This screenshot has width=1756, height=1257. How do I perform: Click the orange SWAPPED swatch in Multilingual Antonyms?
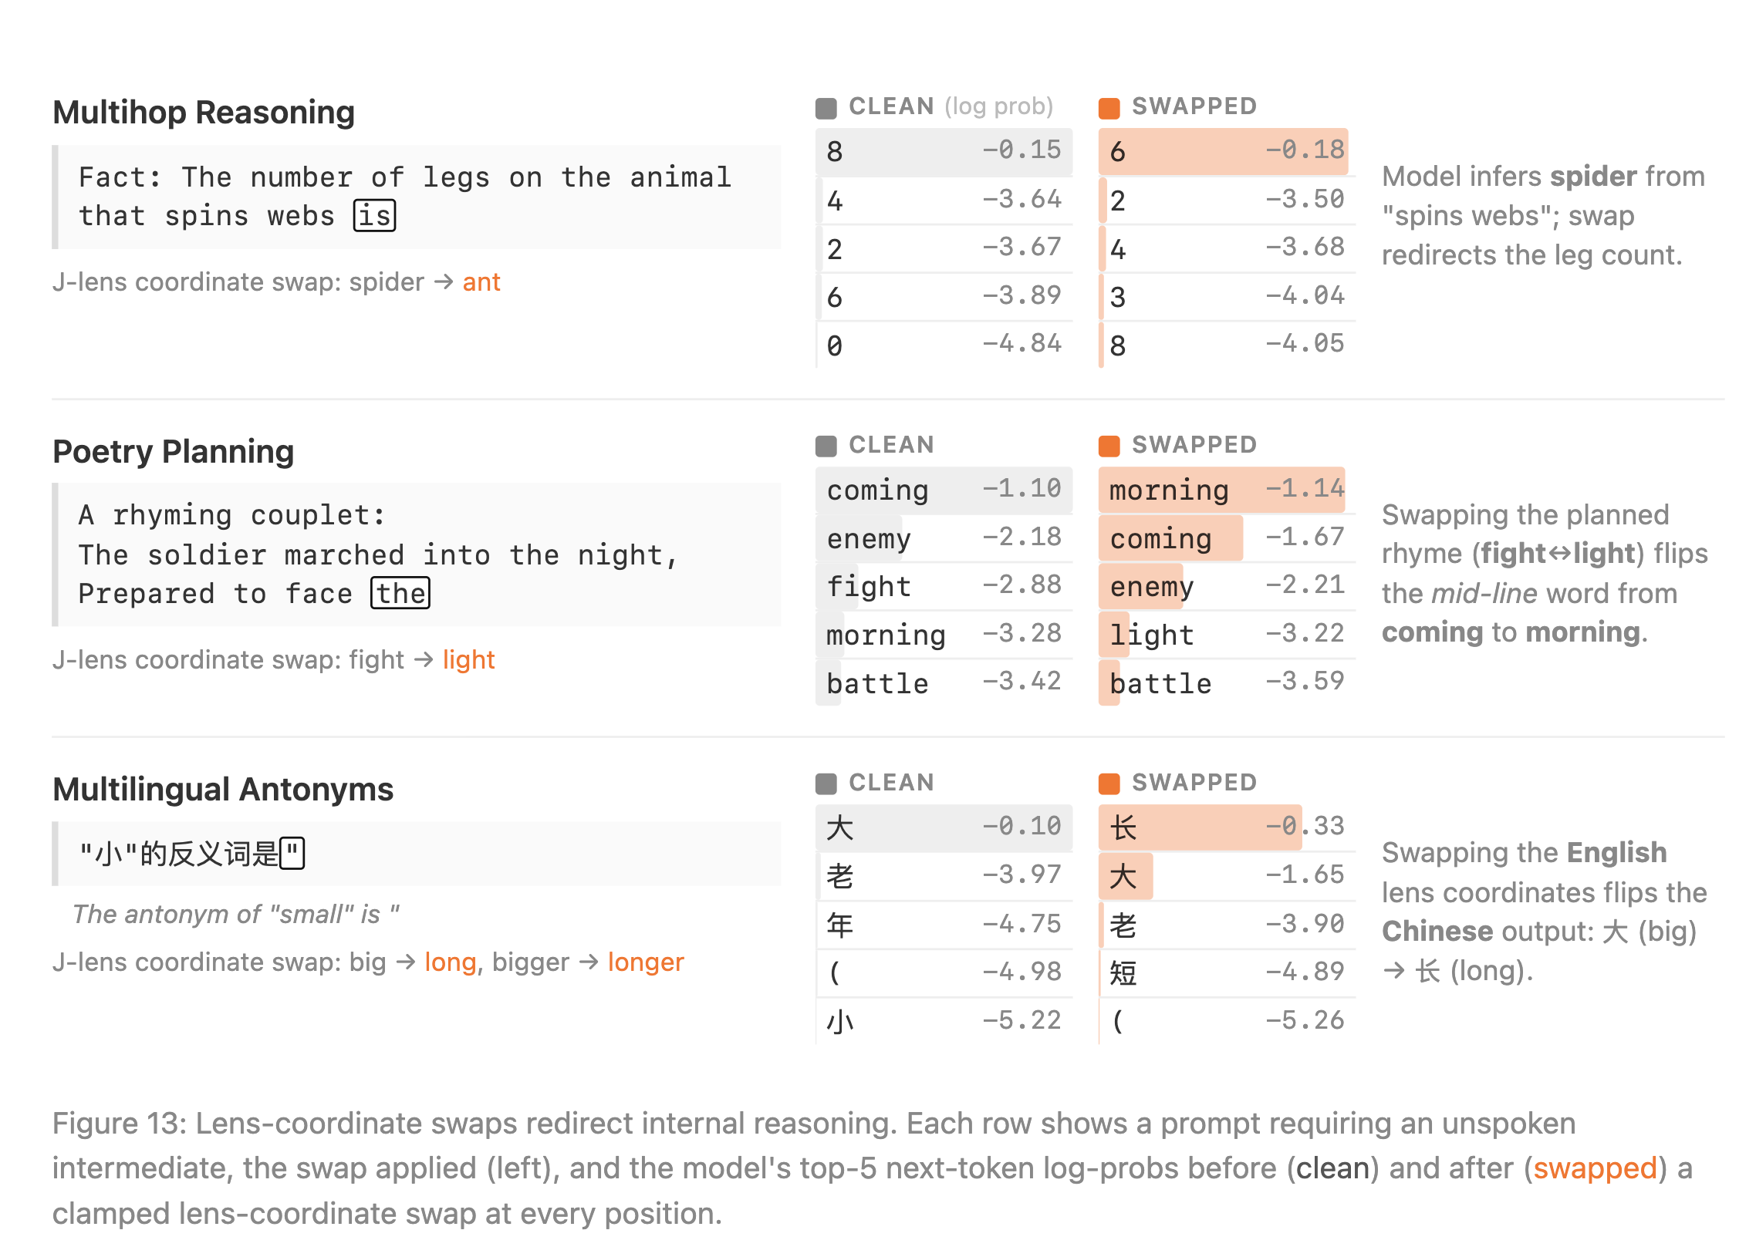tap(1109, 784)
